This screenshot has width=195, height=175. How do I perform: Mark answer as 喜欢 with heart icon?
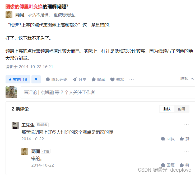117,79
